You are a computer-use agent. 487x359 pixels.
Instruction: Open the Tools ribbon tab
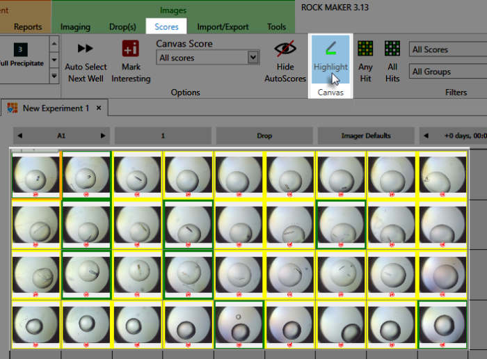coord(276,27)
